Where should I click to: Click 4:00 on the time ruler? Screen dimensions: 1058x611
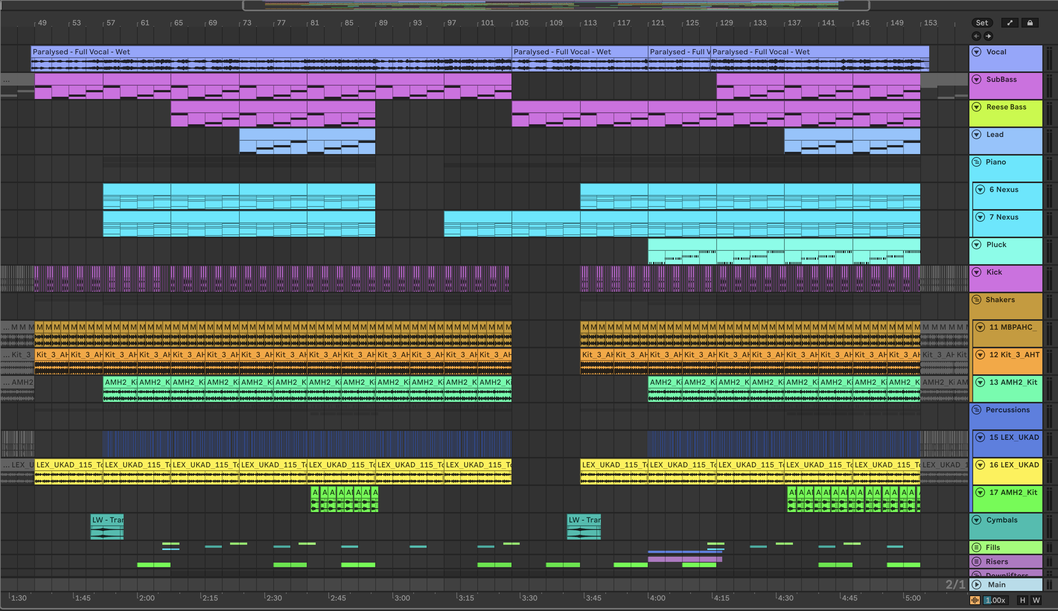click(657, 598)
